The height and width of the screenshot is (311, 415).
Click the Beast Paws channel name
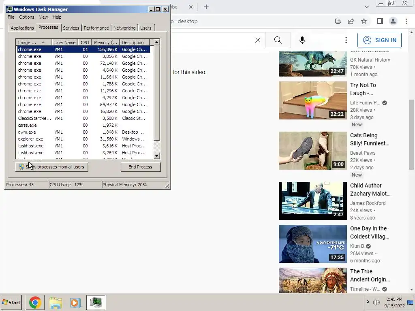[x=363, y=153]
